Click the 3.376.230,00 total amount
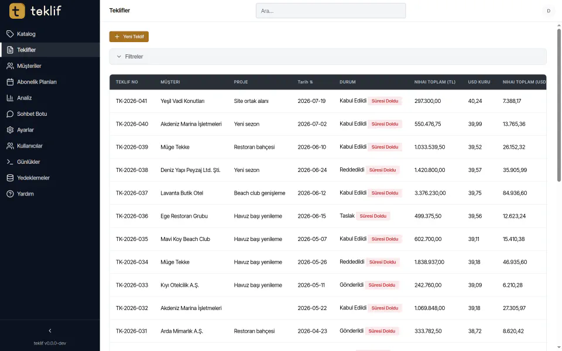This screenshot has height=351, width=562. 430,193
